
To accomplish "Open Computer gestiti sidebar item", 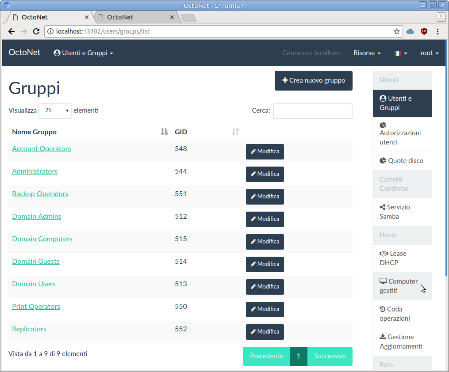I will [x=402, y=286].
